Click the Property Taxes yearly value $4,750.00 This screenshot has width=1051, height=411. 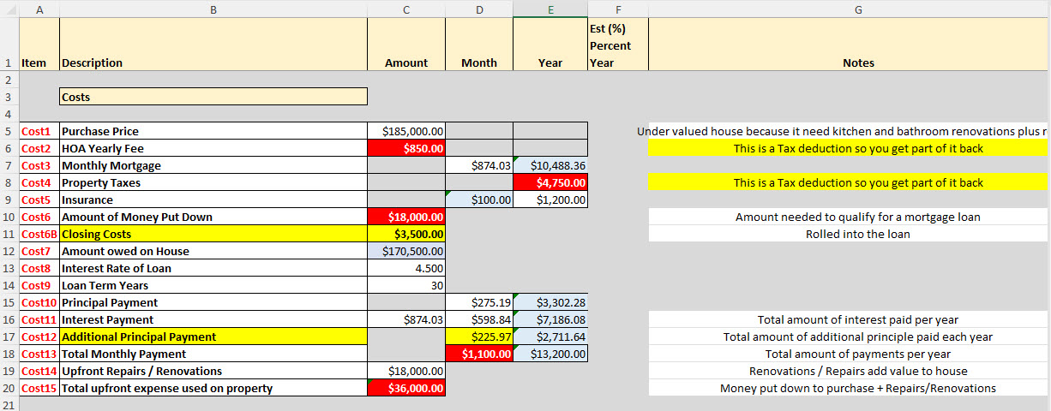(x=550, y=182)
